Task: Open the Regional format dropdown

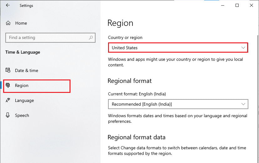Action: 178,104
